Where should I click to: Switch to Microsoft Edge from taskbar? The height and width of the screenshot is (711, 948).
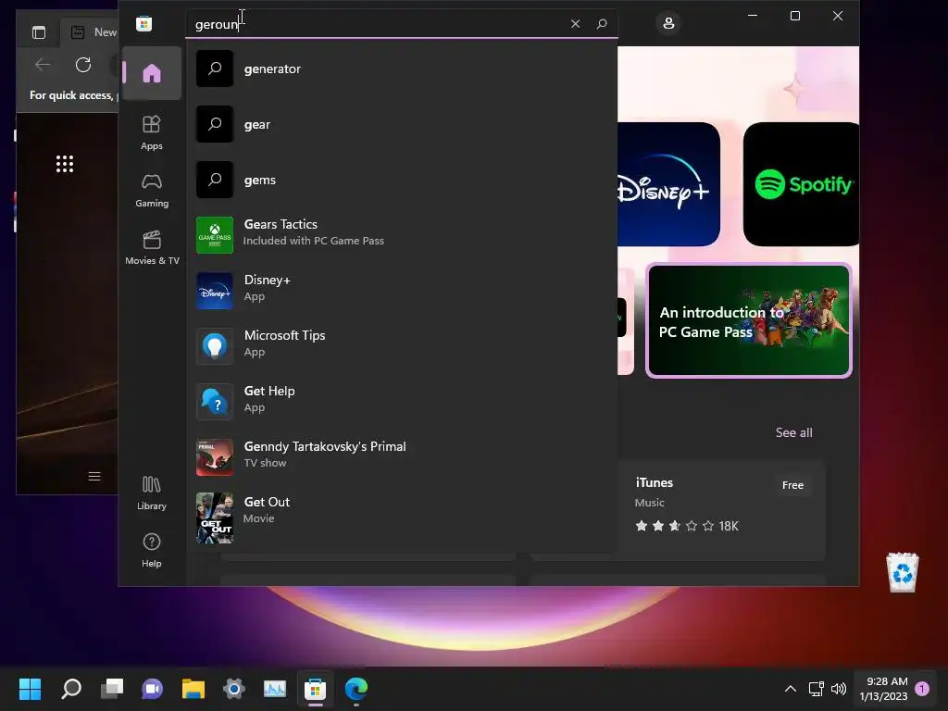[x=356, y=688]
